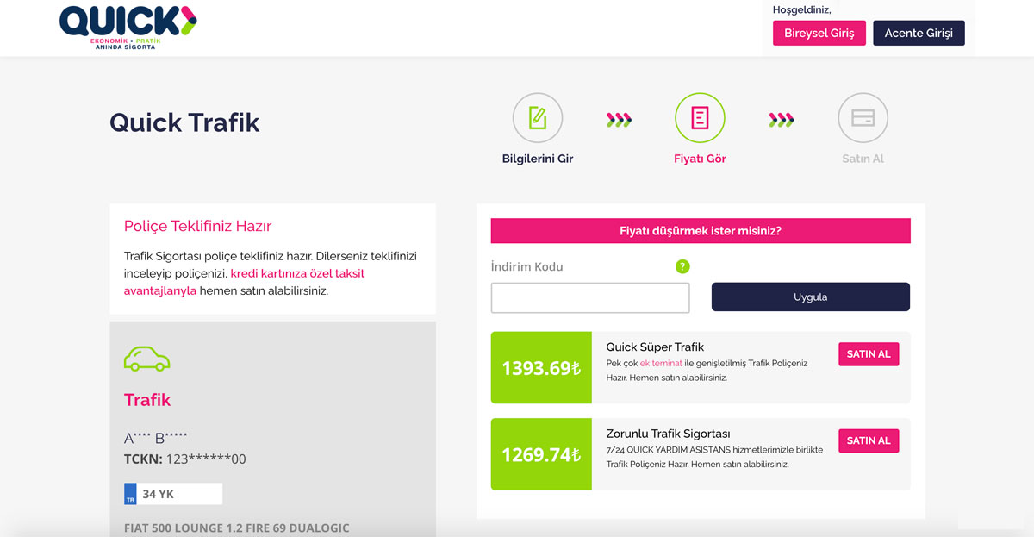Open the İndirim Kodu help question mark
This screenshot has height=537, width=1034.
pos(683,267)
